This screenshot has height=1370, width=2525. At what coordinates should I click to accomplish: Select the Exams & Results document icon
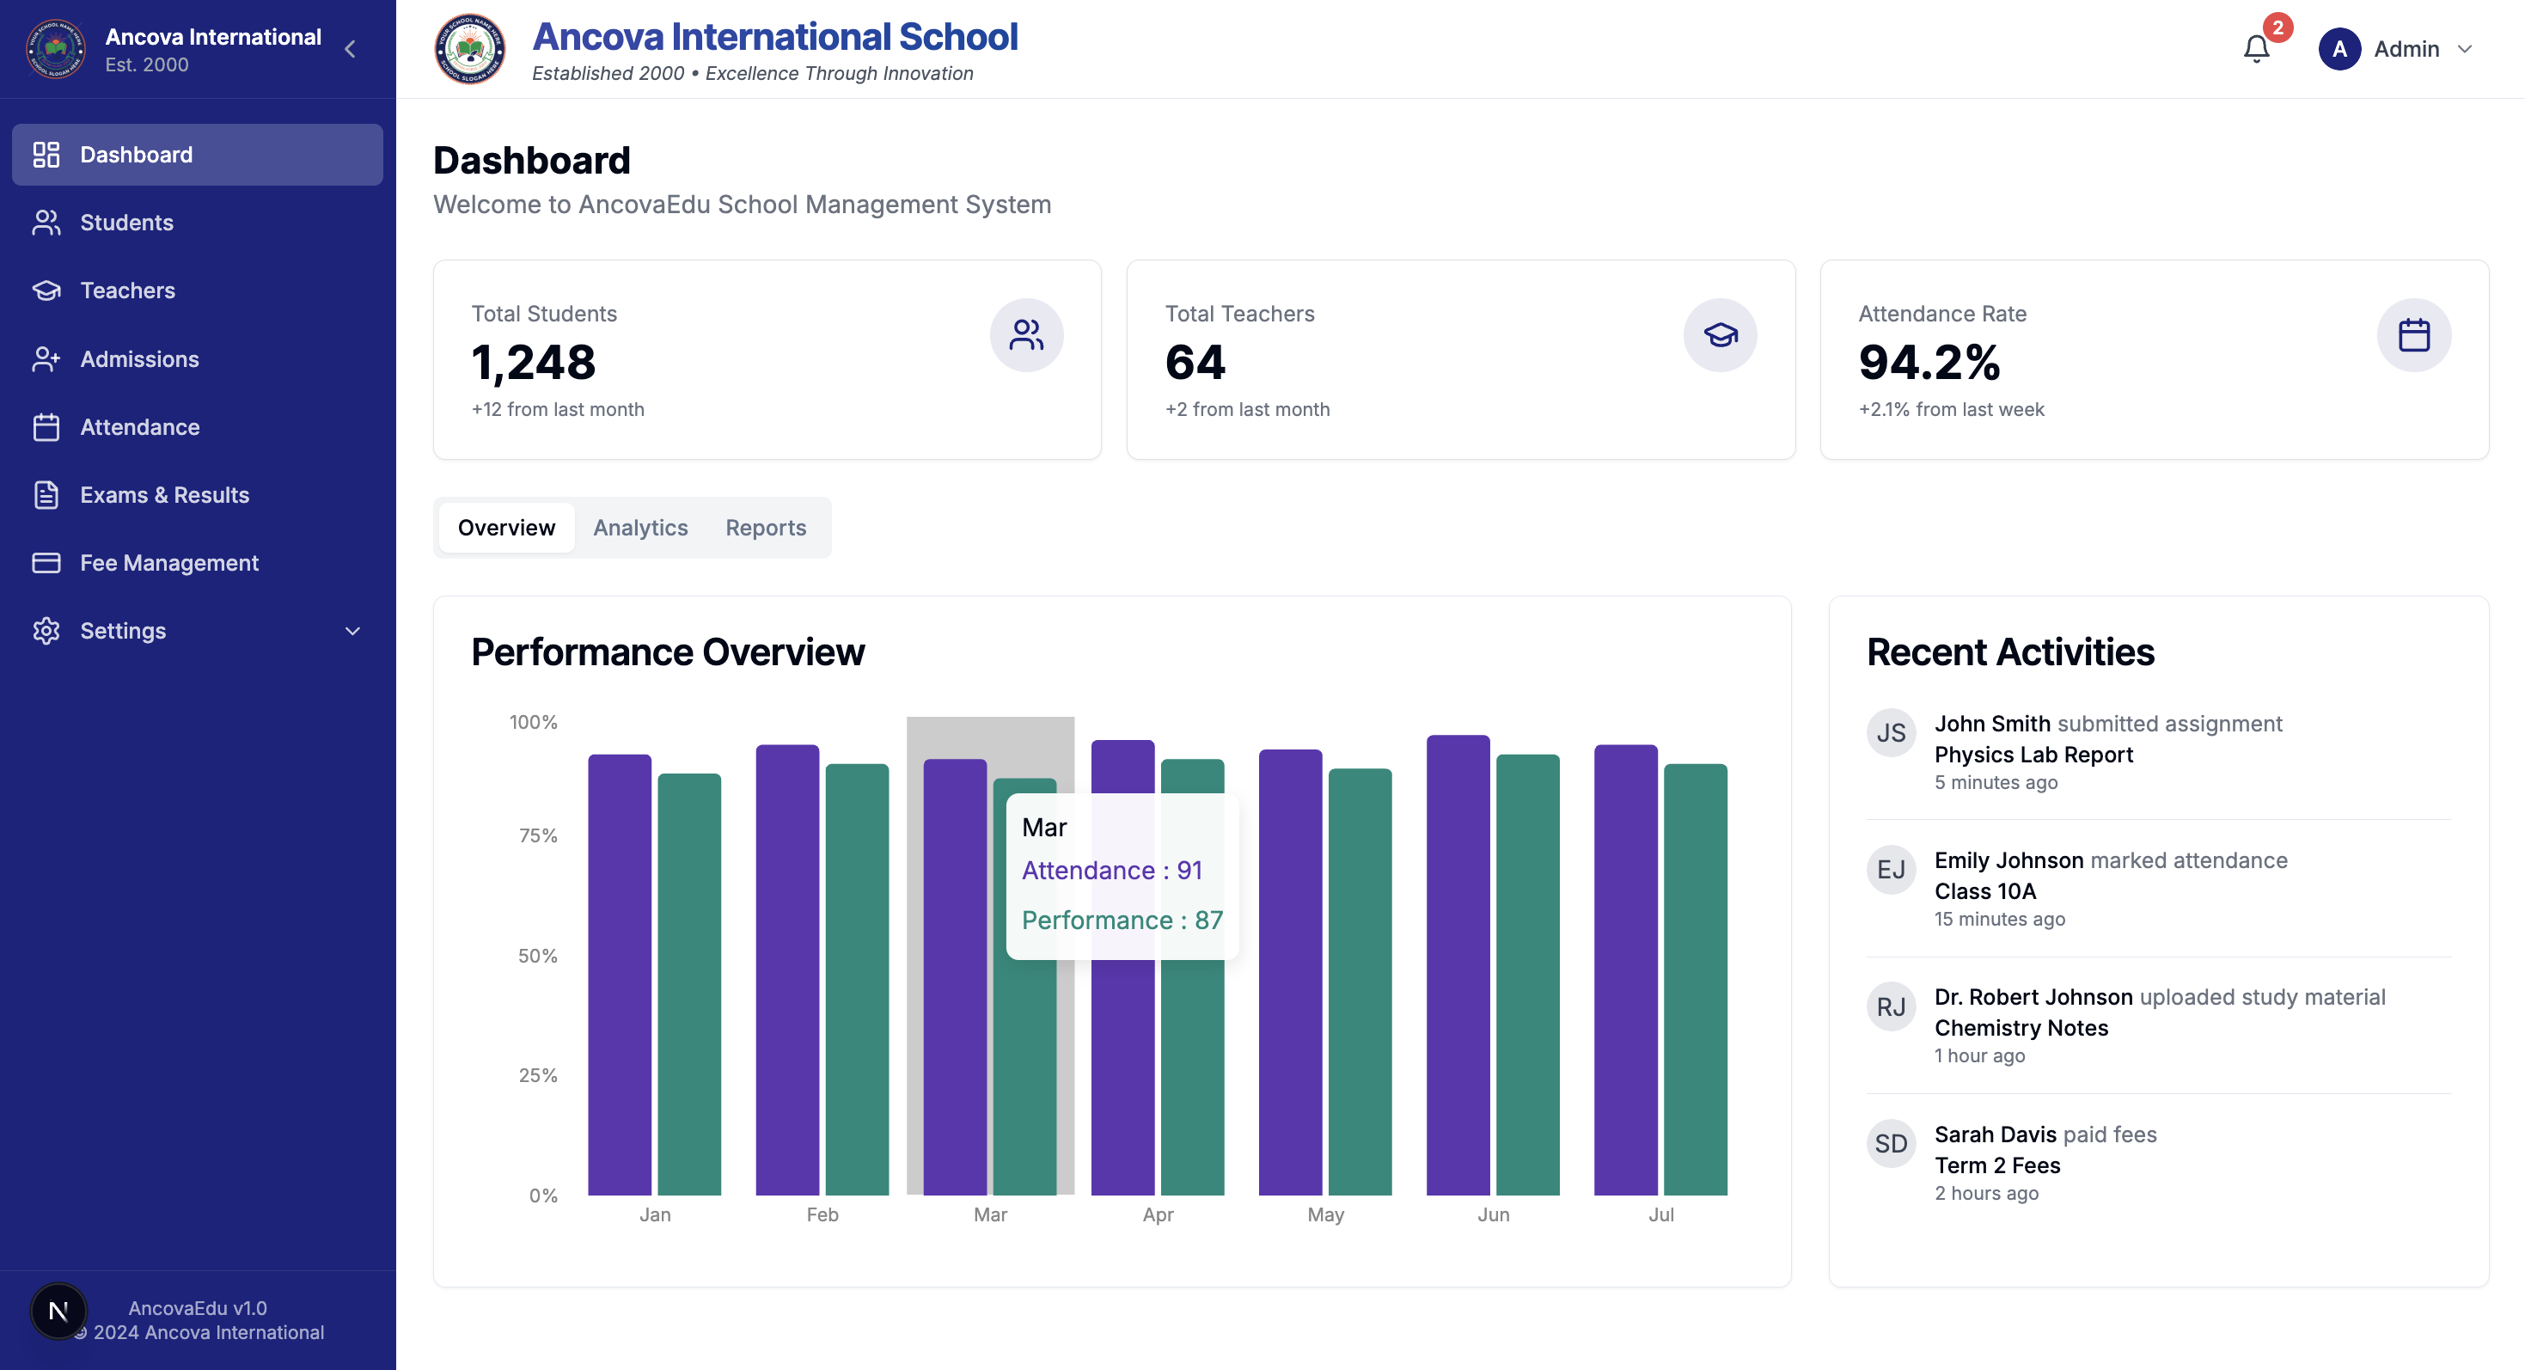pos(46,495)
